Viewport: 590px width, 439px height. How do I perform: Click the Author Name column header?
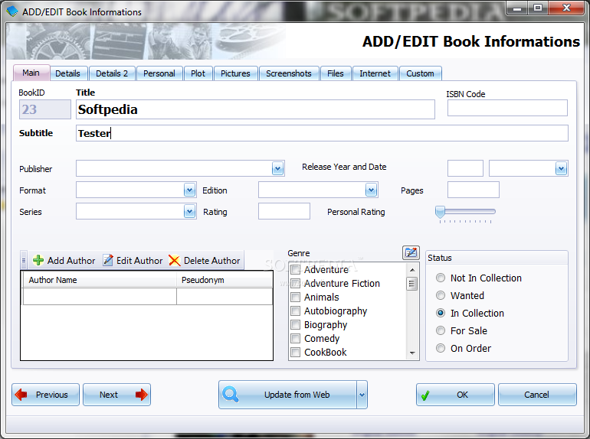pos(100,280)
